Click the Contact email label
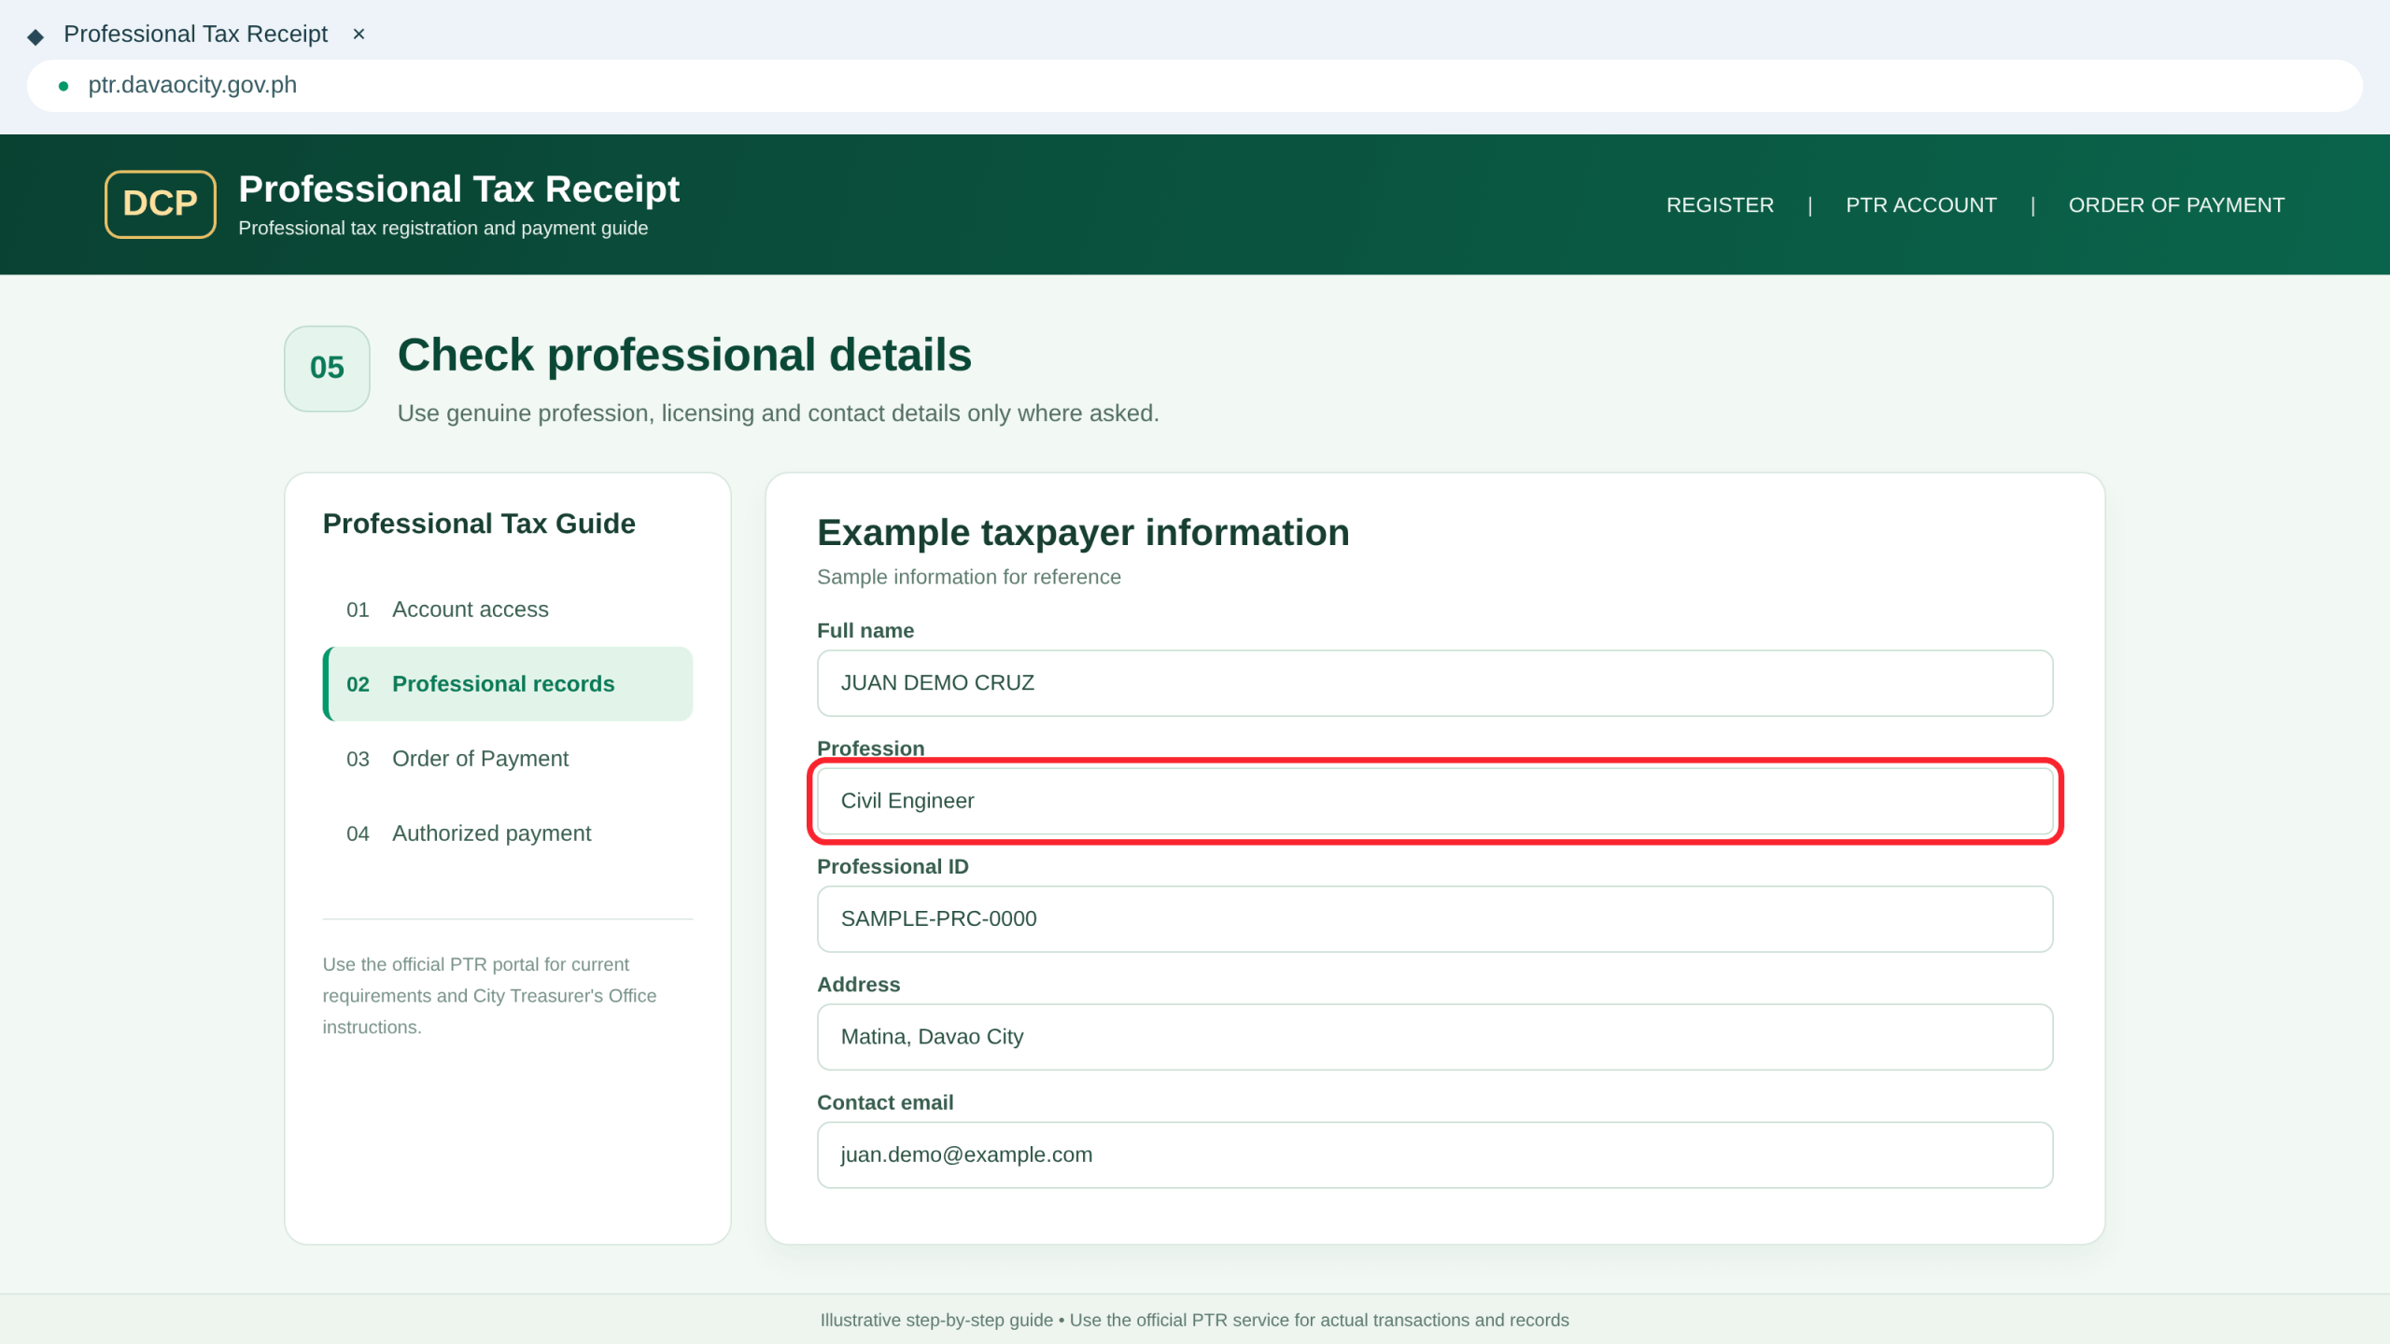Image resolution: width=2390 pixels, height=1344 pixels. (885, 1102)
